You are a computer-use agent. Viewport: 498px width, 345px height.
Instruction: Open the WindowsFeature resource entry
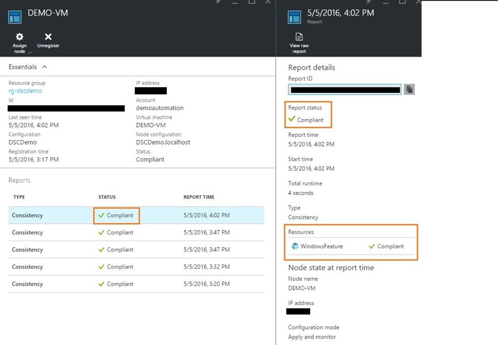click(x=321, y=246)
